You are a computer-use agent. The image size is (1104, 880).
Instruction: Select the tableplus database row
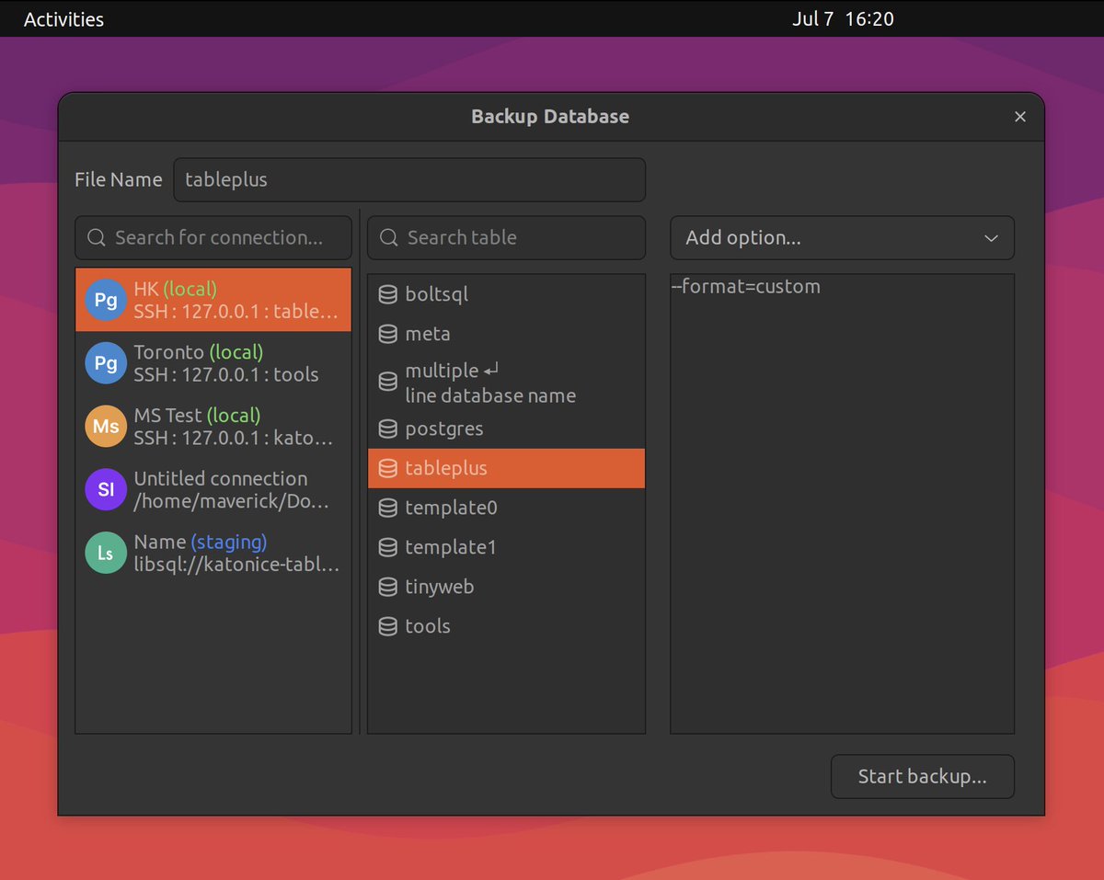click(x=506, y=468)
